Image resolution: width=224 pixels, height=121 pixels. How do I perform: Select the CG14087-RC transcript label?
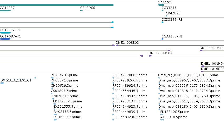10,30
